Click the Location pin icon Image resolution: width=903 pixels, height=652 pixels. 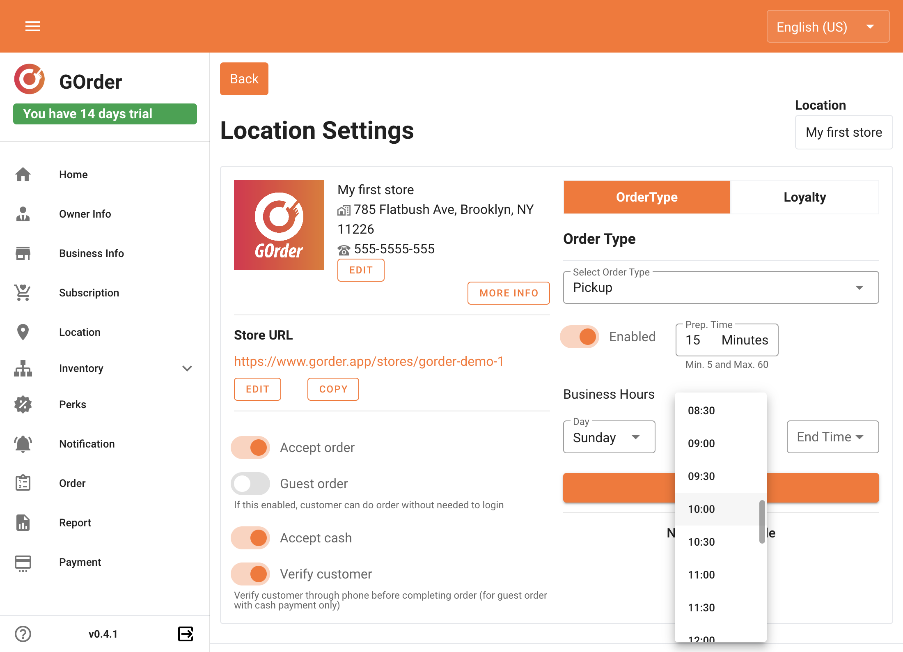tap(23, 332)
